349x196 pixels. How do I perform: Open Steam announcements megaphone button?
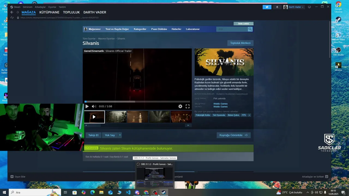click(267, 7)
